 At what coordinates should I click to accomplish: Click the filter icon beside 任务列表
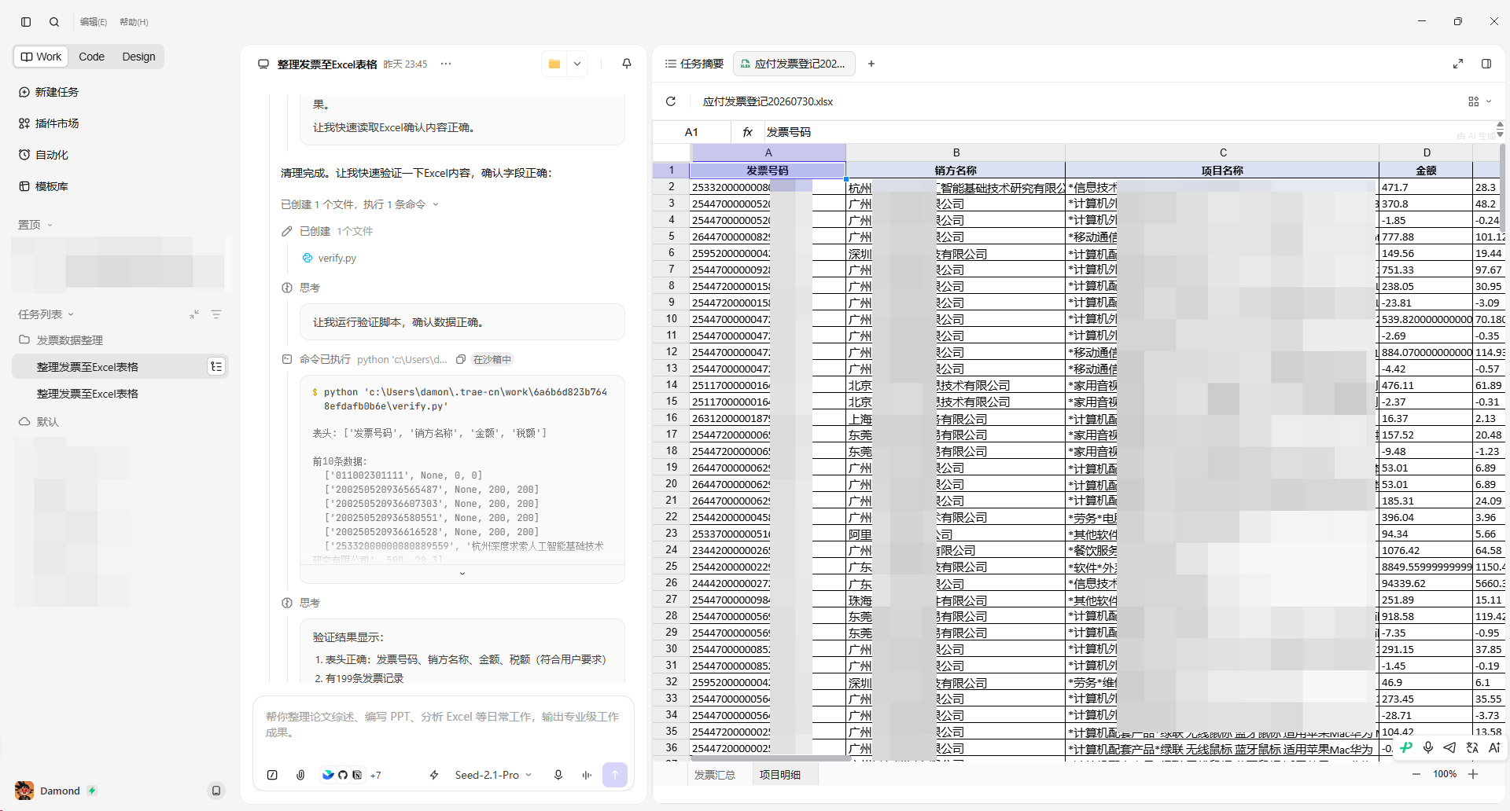(216, 314)
